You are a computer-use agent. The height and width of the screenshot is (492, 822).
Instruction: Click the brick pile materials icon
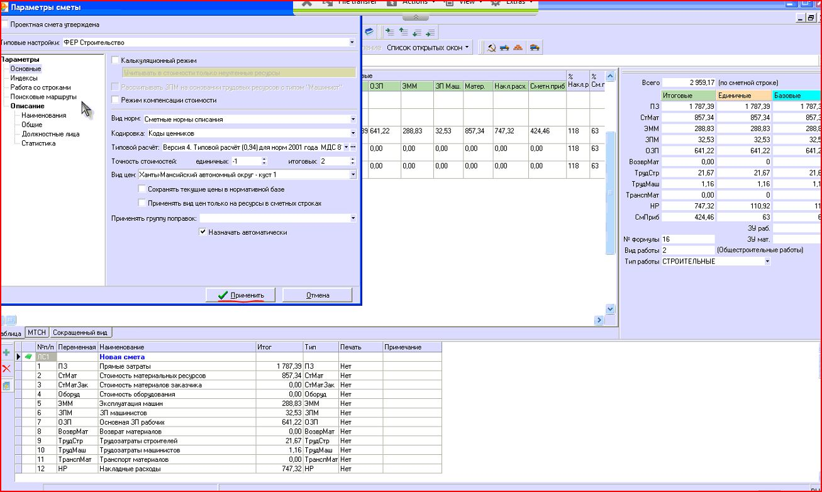pyautogui.click(x=518, y=48)
